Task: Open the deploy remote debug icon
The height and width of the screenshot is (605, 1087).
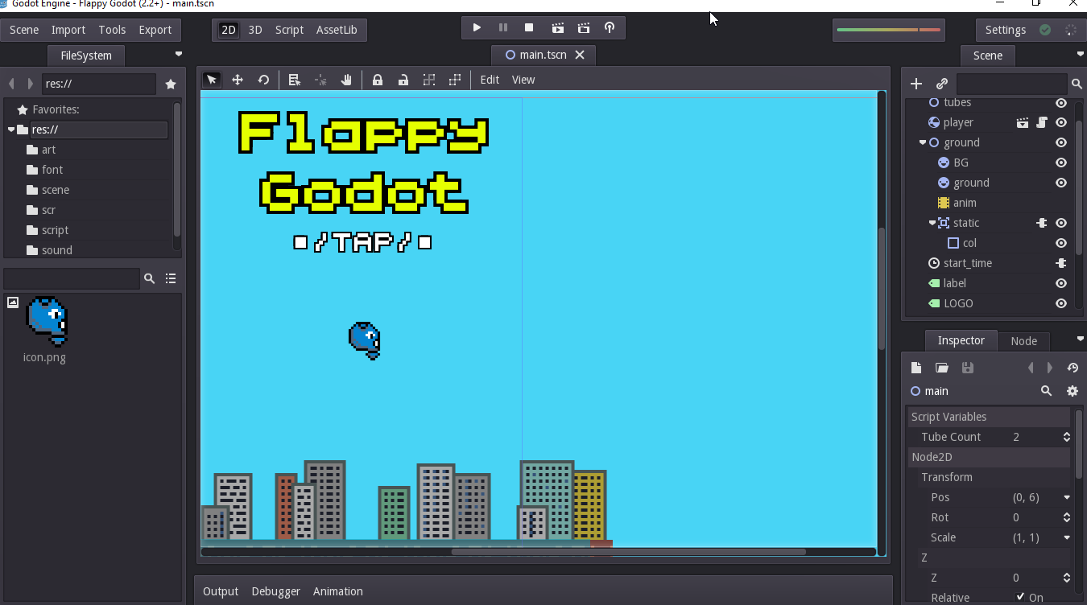Action: tap(610, 28)
